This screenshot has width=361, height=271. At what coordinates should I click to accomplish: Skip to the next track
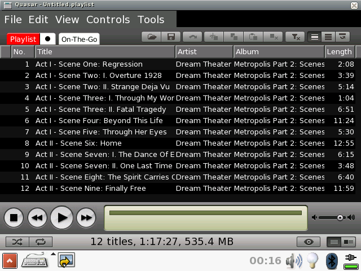[86, 217]
